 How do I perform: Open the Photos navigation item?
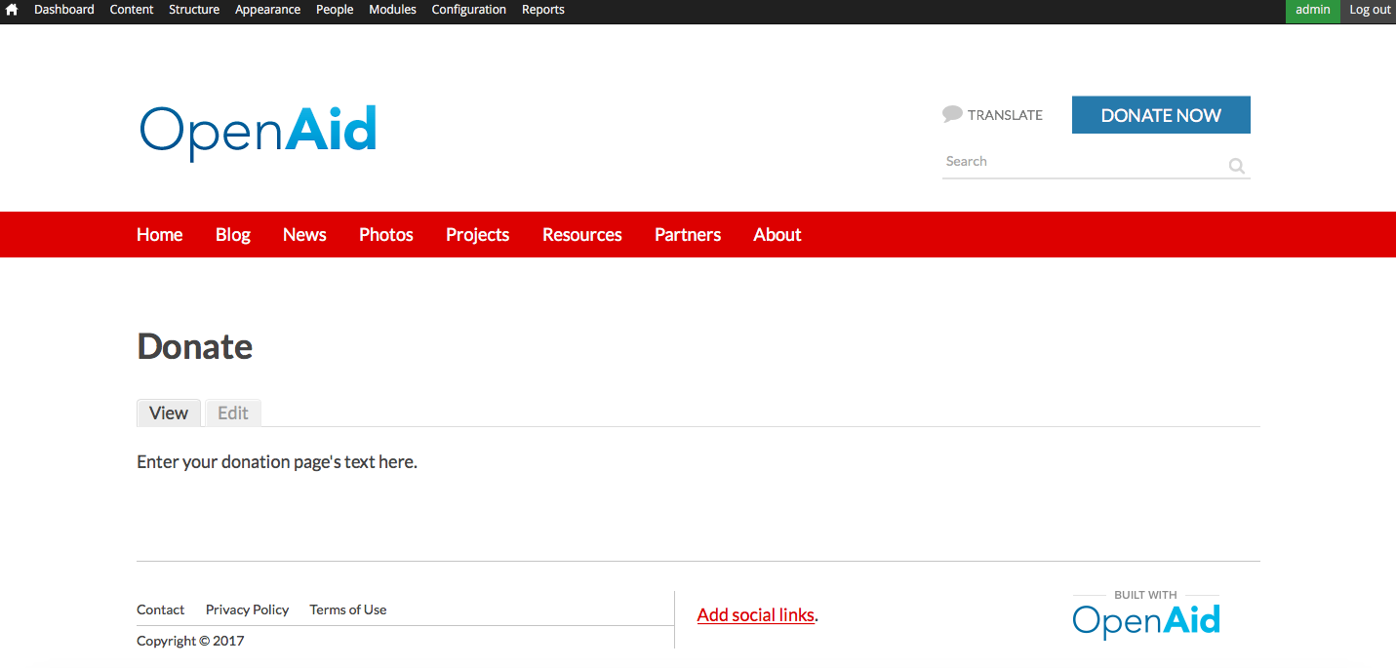click(x=386, y=235)
